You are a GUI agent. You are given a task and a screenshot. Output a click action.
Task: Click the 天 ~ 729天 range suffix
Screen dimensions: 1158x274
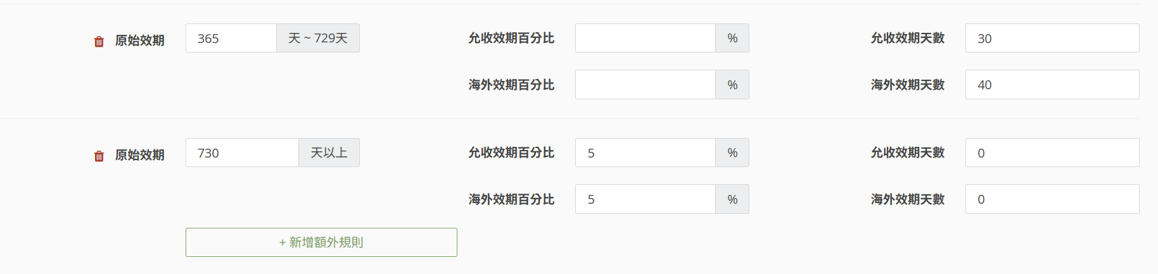[318, 39]
